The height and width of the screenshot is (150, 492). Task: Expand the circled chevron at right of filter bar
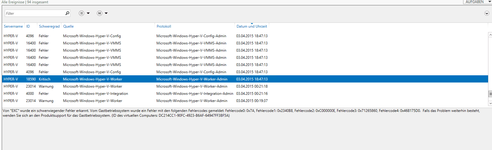tap(487, 13)
